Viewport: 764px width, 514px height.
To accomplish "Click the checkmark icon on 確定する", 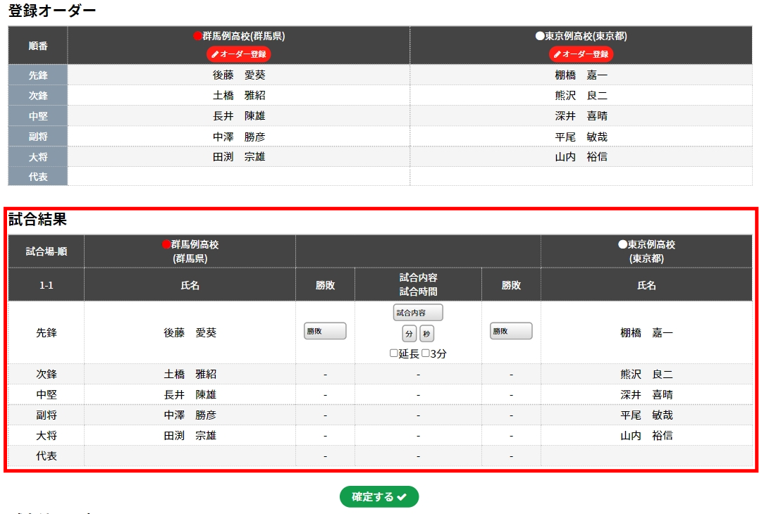I will (x=402, y=497).
